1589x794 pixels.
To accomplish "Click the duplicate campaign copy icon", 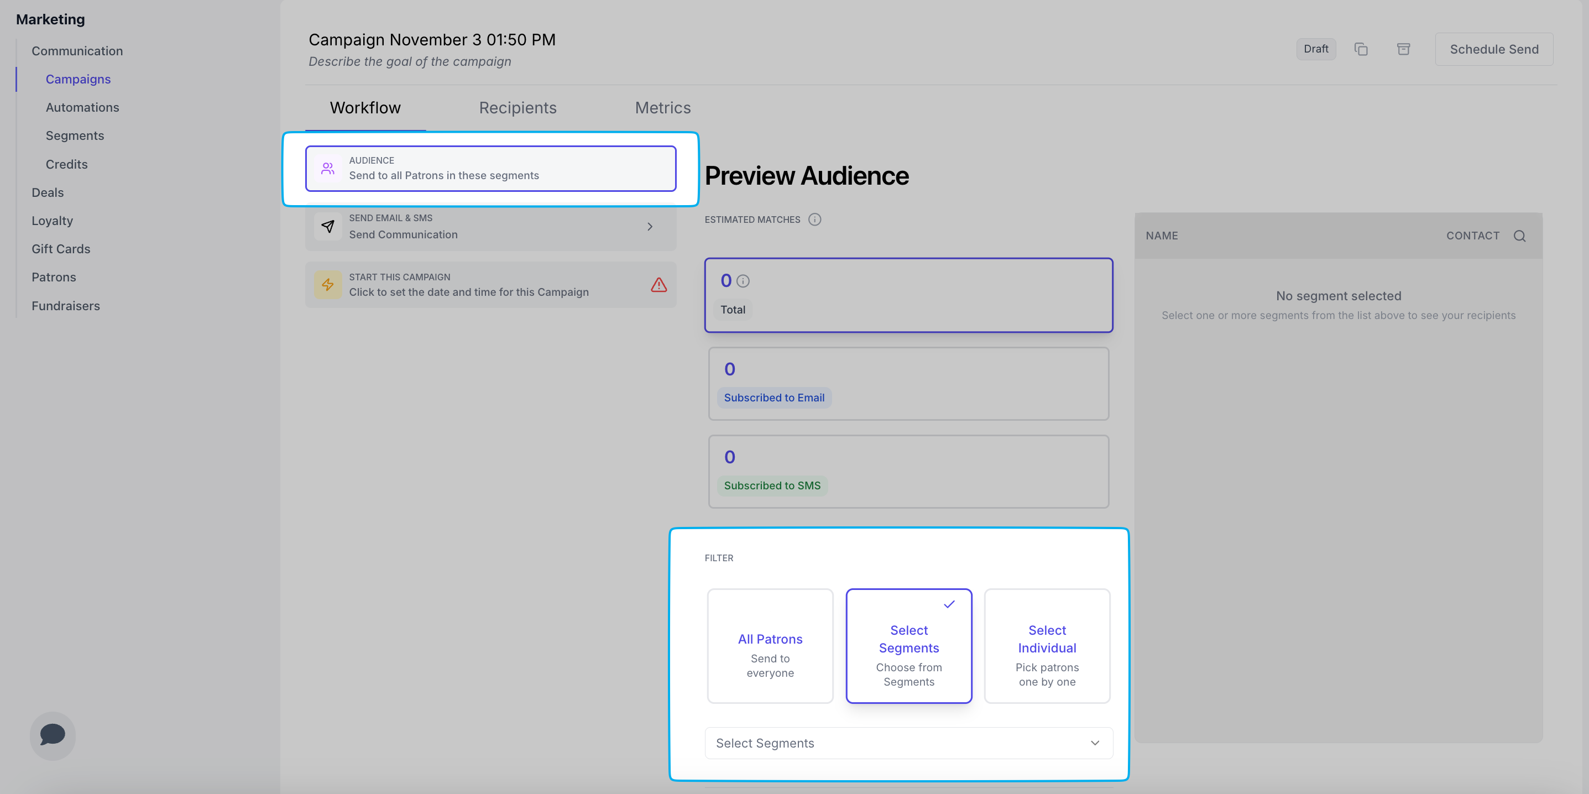I will [x=1361, y=49].
